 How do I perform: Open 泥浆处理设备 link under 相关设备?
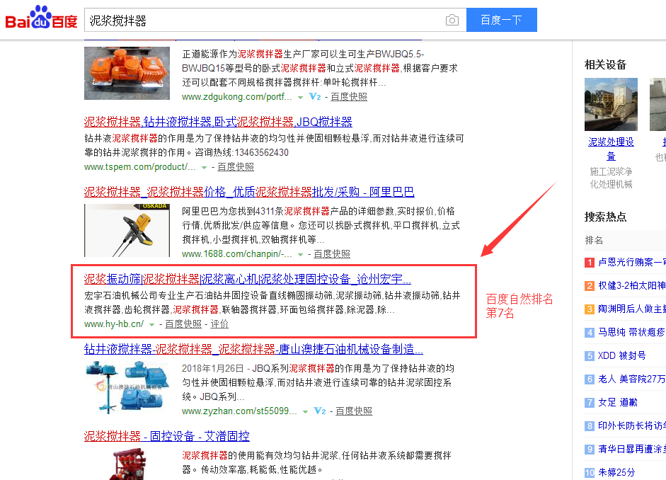coord(611,149)
